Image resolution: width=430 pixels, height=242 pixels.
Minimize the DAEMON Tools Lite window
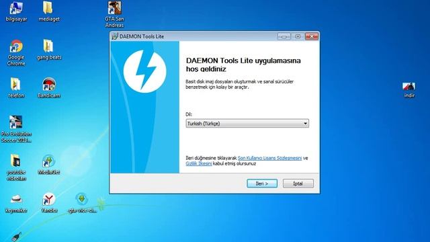[x=284, y=36]
